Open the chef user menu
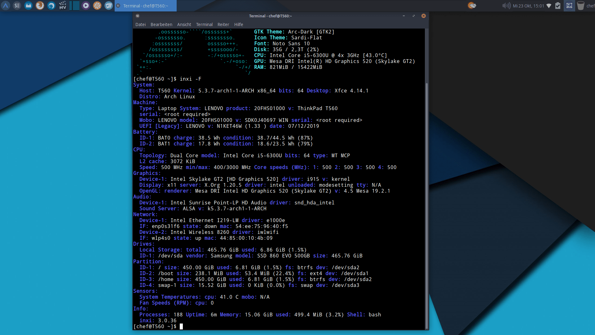 pos(590,6)
